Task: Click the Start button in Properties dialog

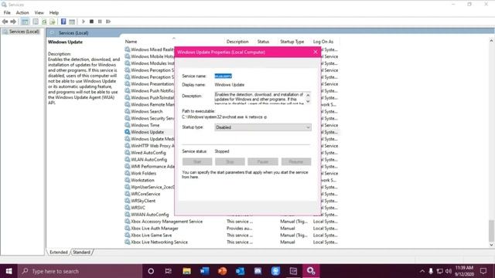Action: (197, 161)
